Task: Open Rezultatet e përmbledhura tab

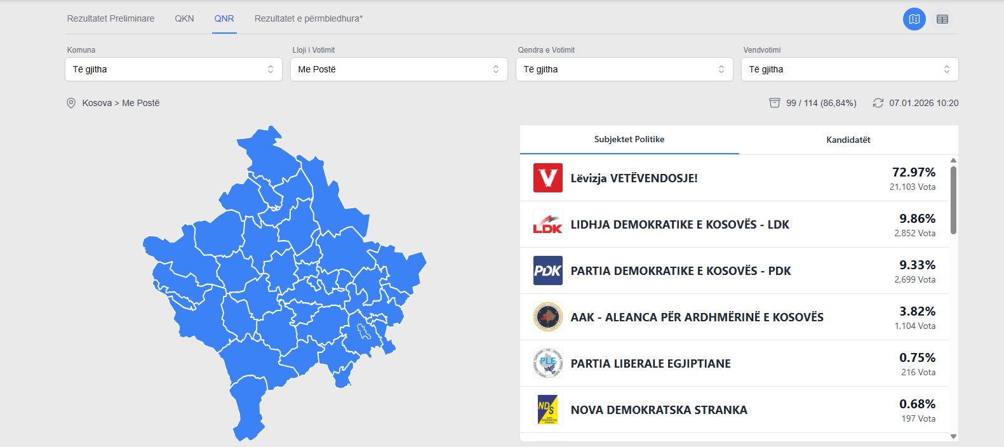Action: pos(308,18)
